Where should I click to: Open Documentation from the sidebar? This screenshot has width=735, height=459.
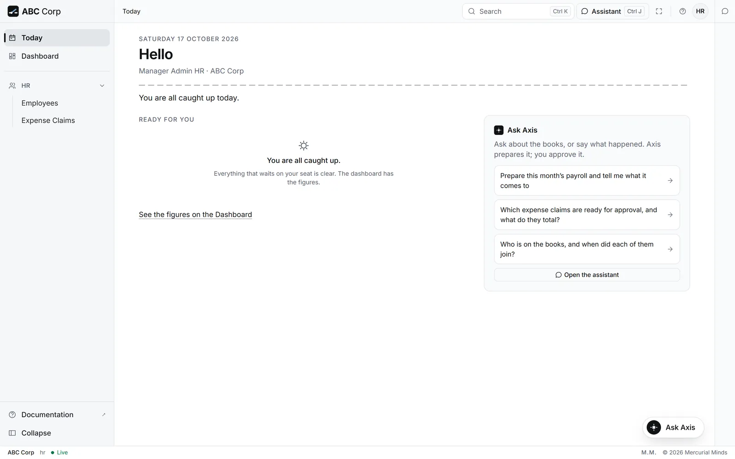click(57, 414)
